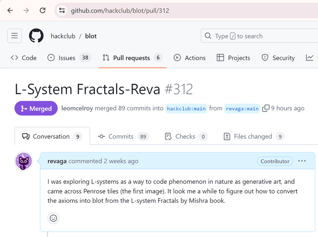This screenshot has height=237, width=318.
Task: Open the leomcelroy user profile link
Action: 77,108
